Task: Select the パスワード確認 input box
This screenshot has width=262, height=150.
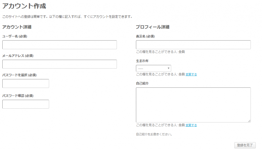Action: [26, 104]
